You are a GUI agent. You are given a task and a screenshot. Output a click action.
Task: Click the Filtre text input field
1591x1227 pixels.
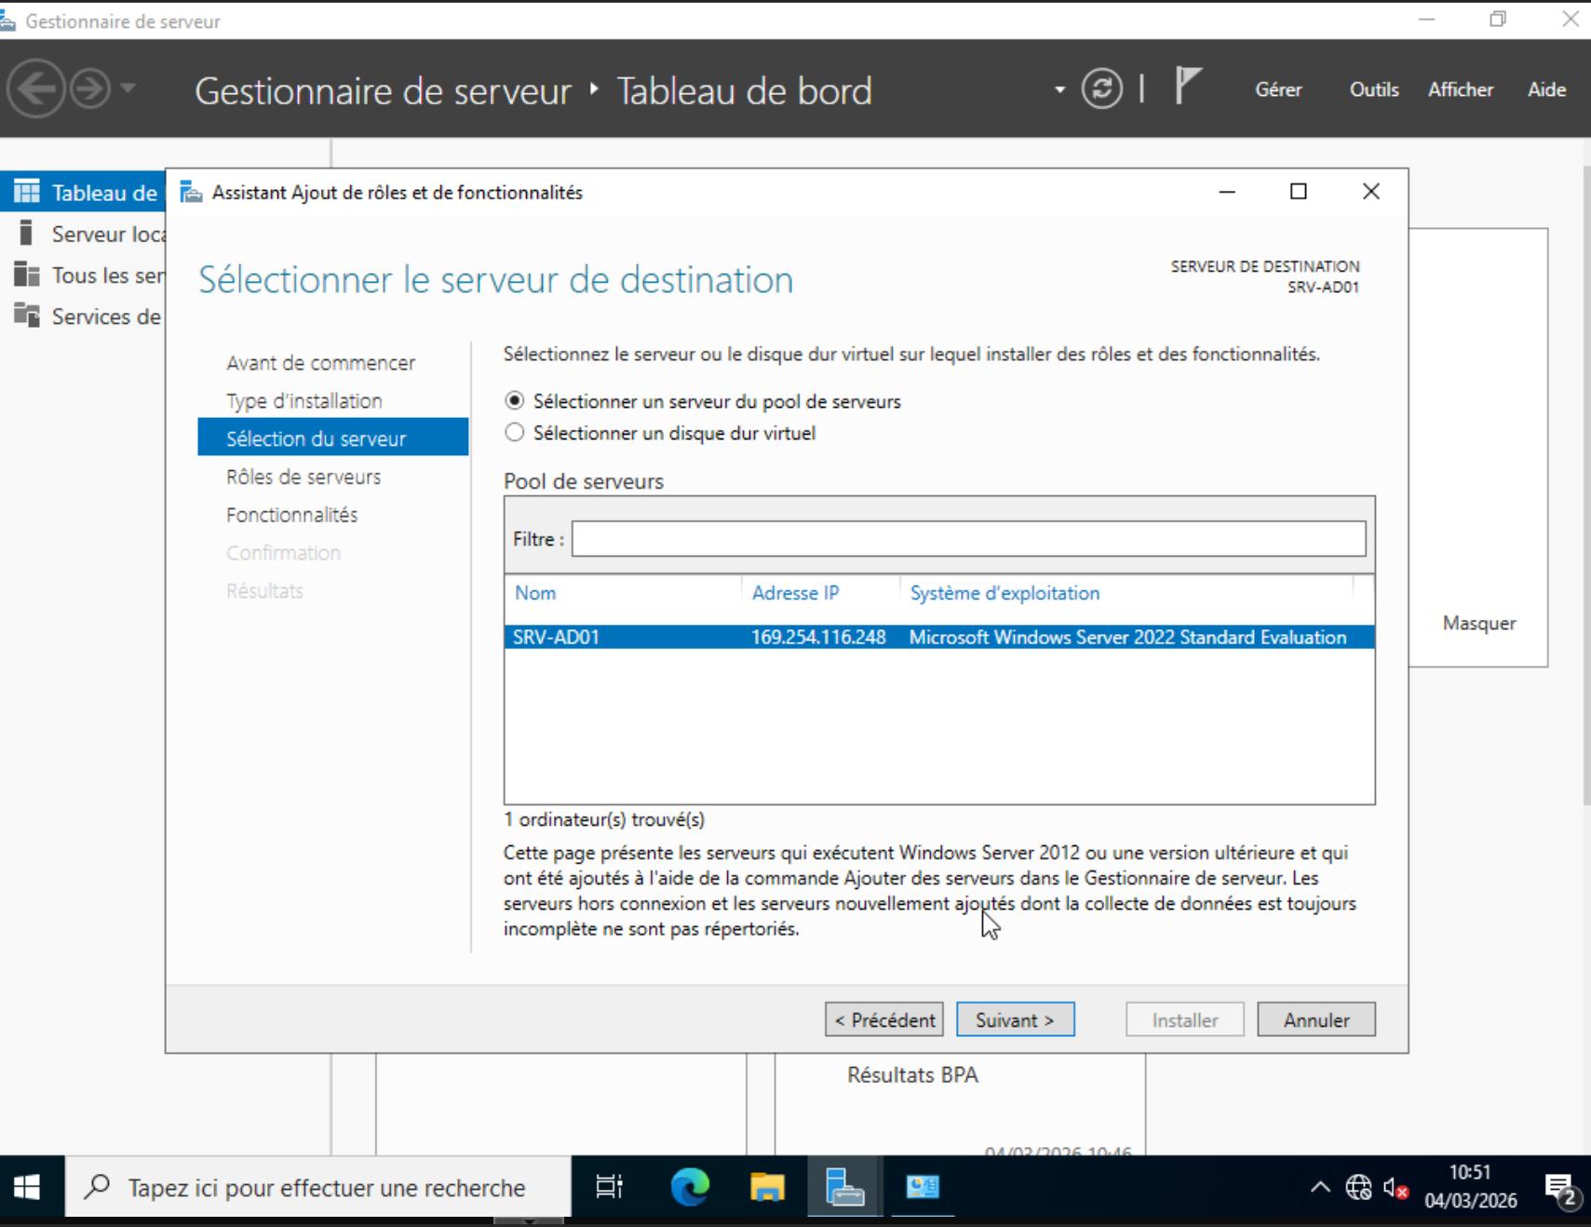pyautogui.click(x=968, y=539)
